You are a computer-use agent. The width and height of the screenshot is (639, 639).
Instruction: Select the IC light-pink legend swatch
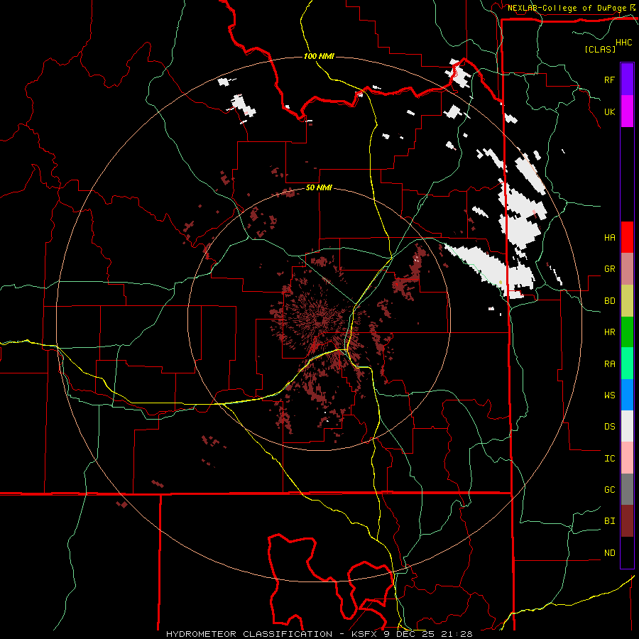coord(627,458)
